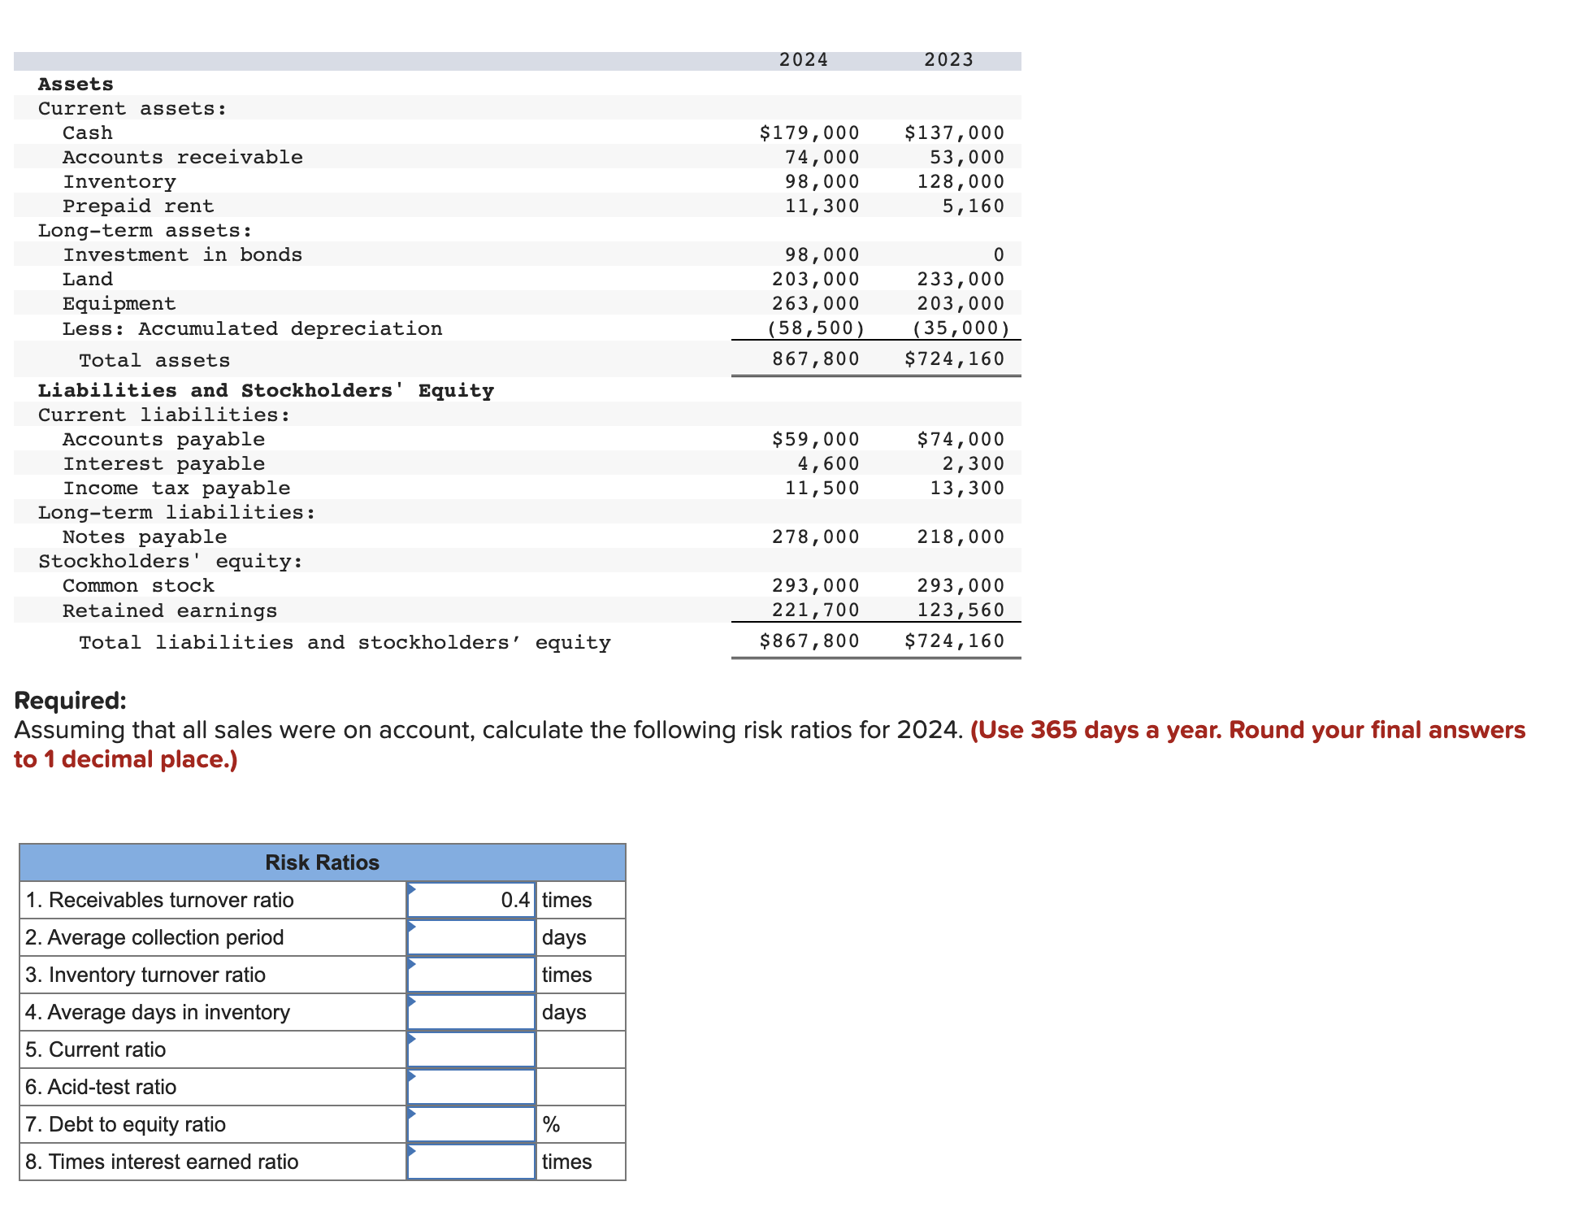Screen dimensions: 1570x1225
Task: Click the 'Current liabilities:' subheading
Action: point(164,415)
